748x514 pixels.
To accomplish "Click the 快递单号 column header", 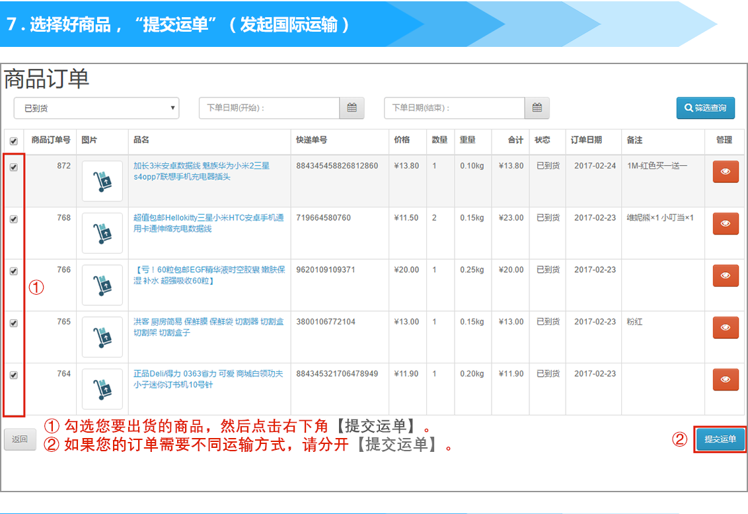I will coord(311,139).
